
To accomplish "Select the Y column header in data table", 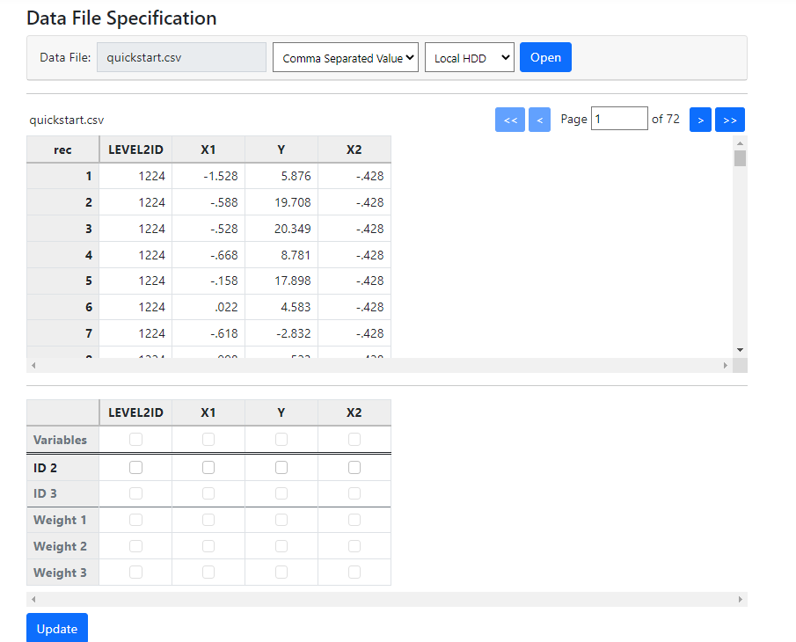I will point(281,150).
